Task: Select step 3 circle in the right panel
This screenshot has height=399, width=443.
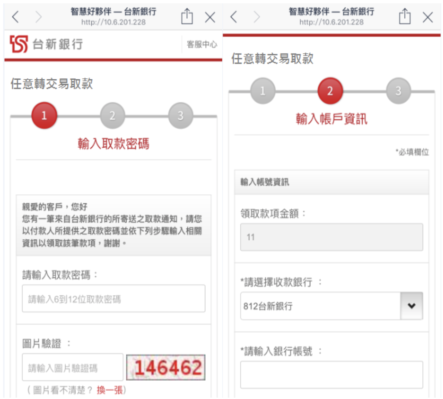Action: click(x=398, y=91)
